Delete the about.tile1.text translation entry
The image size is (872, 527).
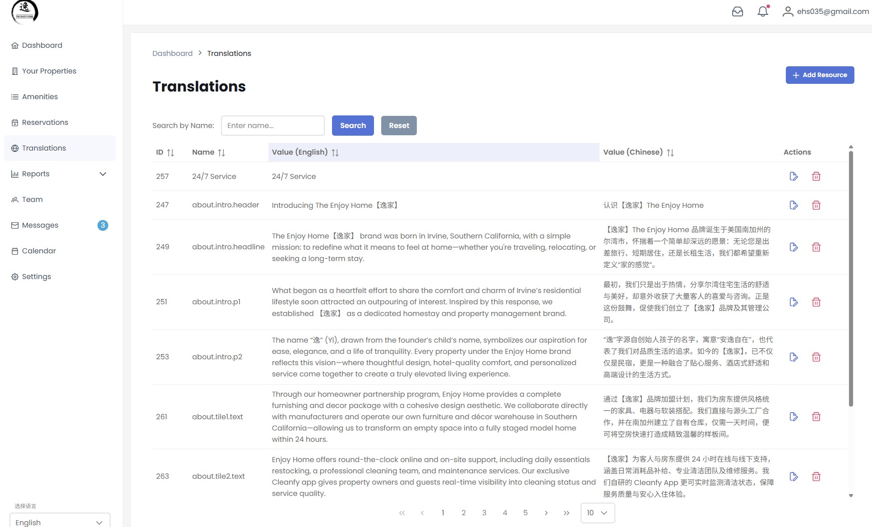(816, 417)
